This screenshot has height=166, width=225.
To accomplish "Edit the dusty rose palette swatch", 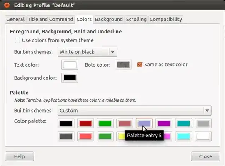I will coord(125,123).
